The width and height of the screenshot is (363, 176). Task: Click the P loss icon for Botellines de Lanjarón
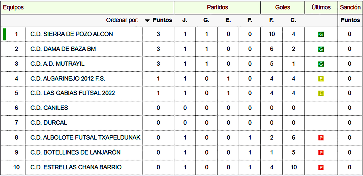point(321,153)
